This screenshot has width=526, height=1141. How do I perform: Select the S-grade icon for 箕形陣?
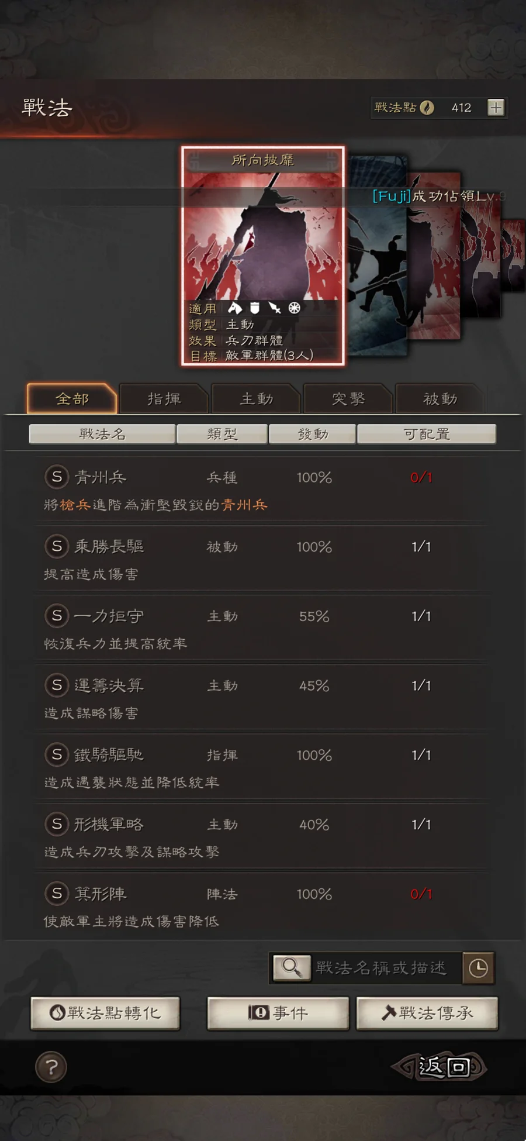pyautogui.click(x=57, y=894)
